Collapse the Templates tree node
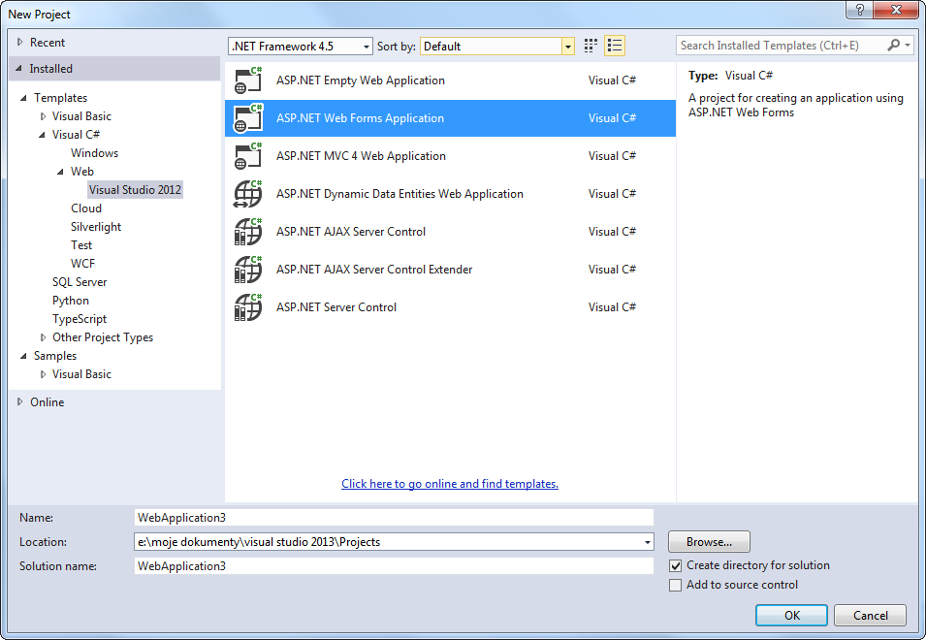Image resolution: width=926 pixels, height=640 pixels. coord(23,98)
